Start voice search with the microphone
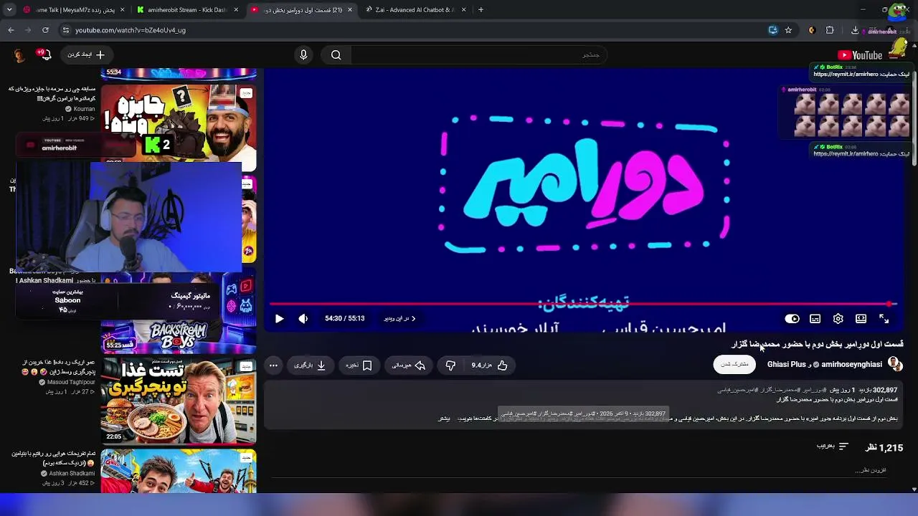 (303, 55)
